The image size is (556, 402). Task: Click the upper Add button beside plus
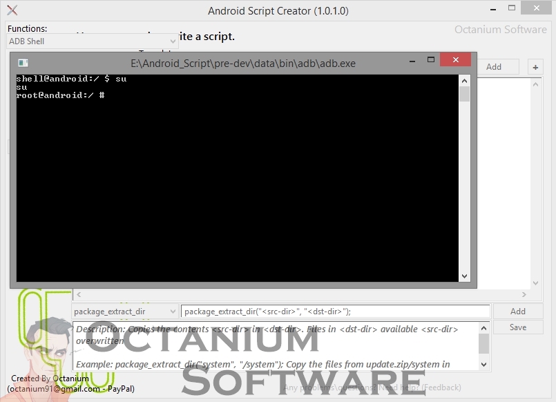498,66
